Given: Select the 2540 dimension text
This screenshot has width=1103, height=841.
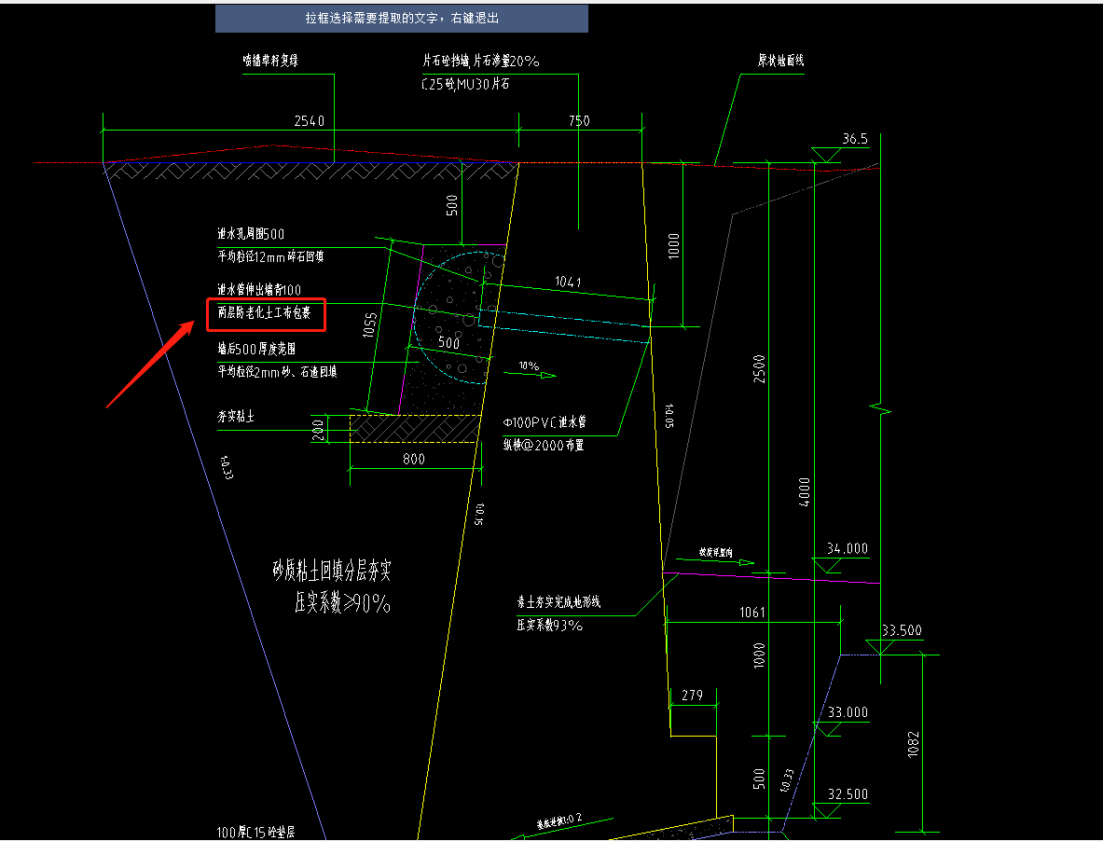Looking at the screenshot, I should click(x=309, y=120).
